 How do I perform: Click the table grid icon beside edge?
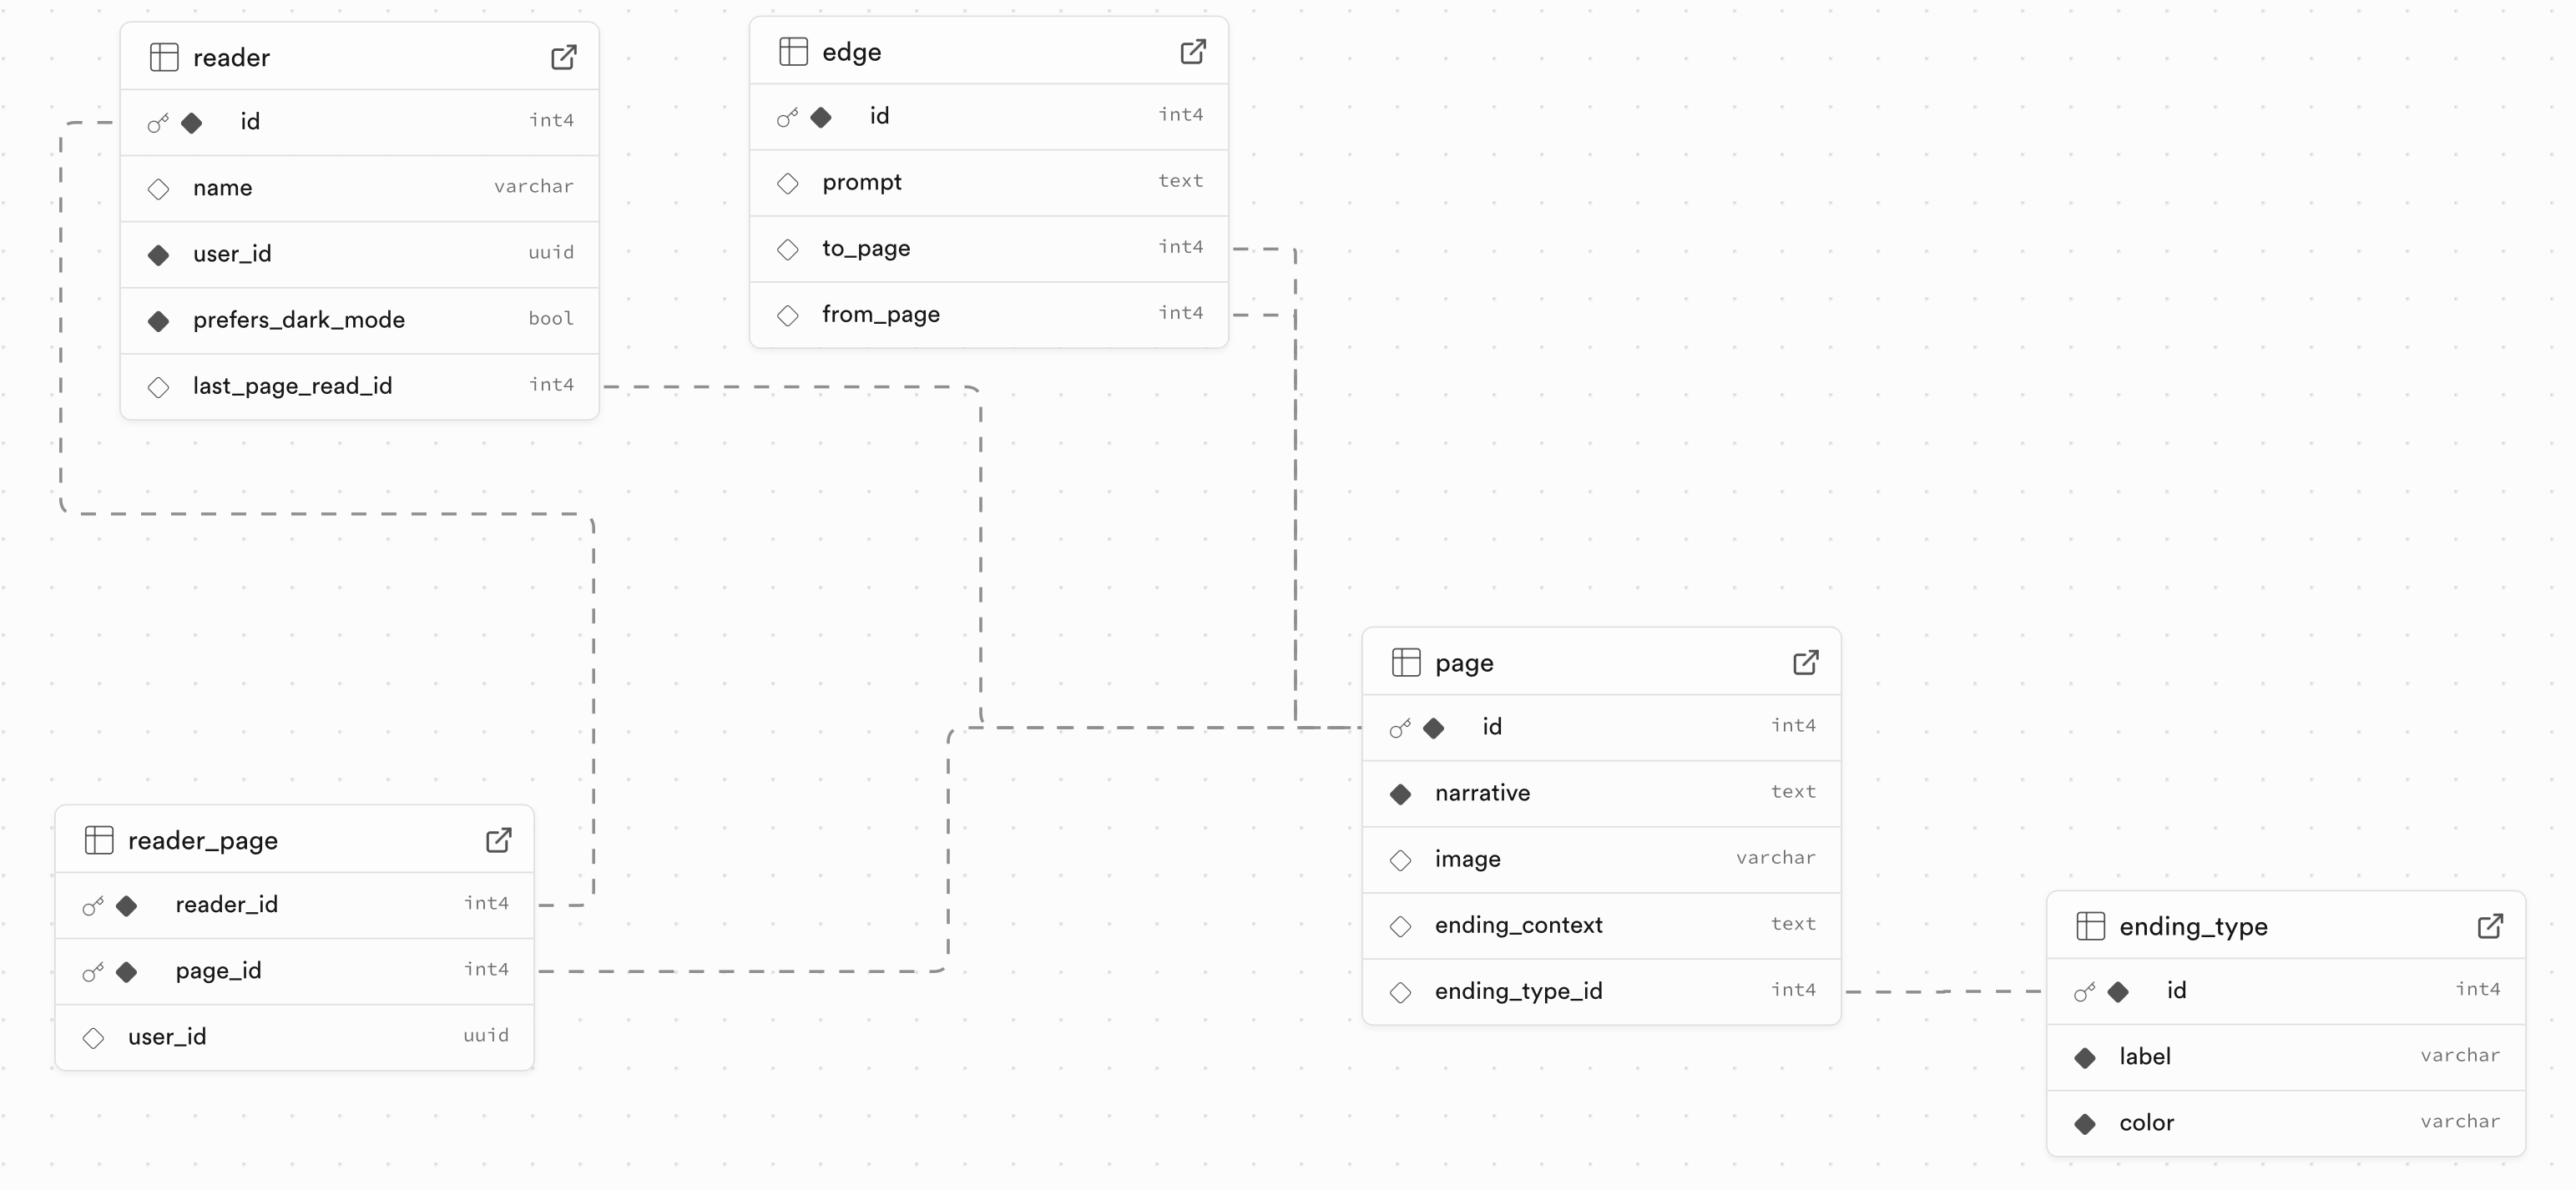click(x=793, y=51)
